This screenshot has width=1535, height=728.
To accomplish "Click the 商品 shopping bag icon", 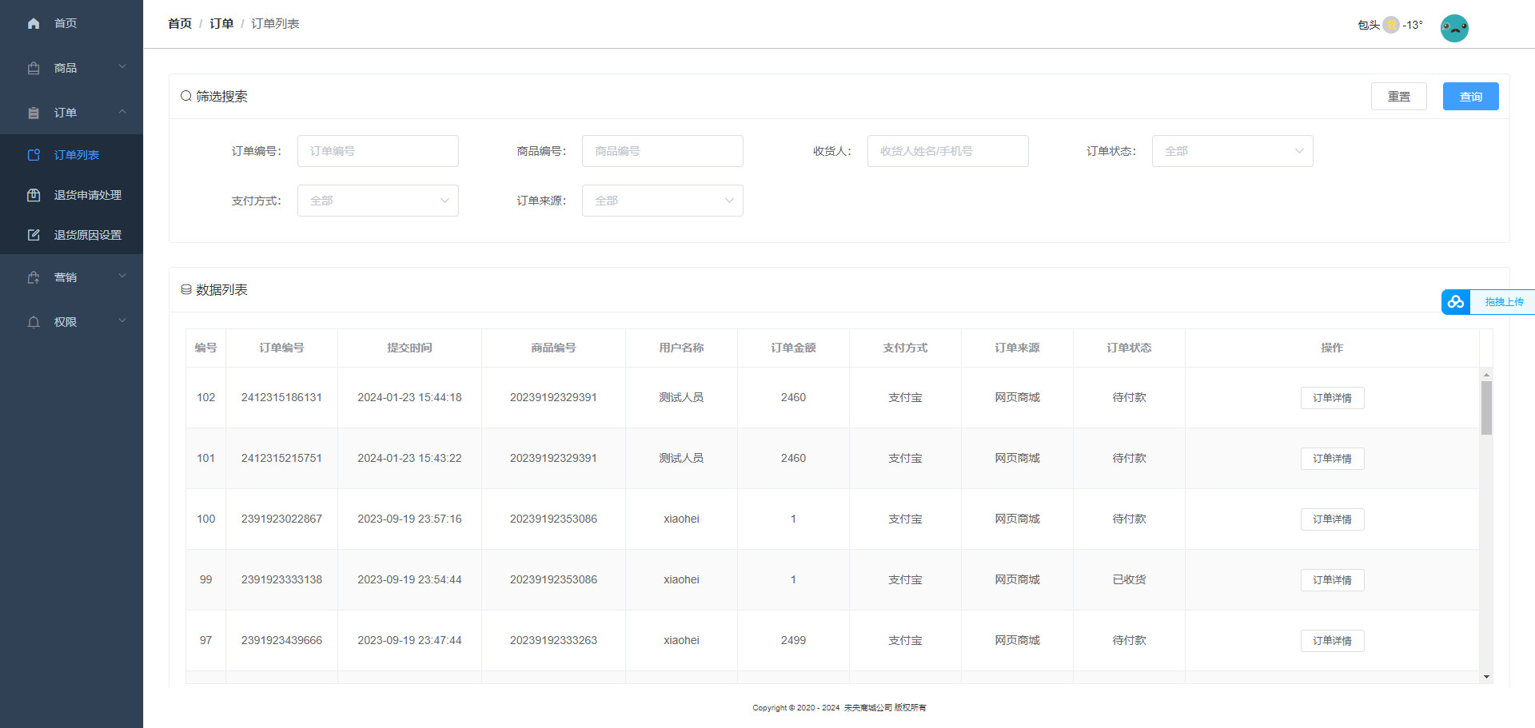I will pyautogui.click(x=34, y=68).
